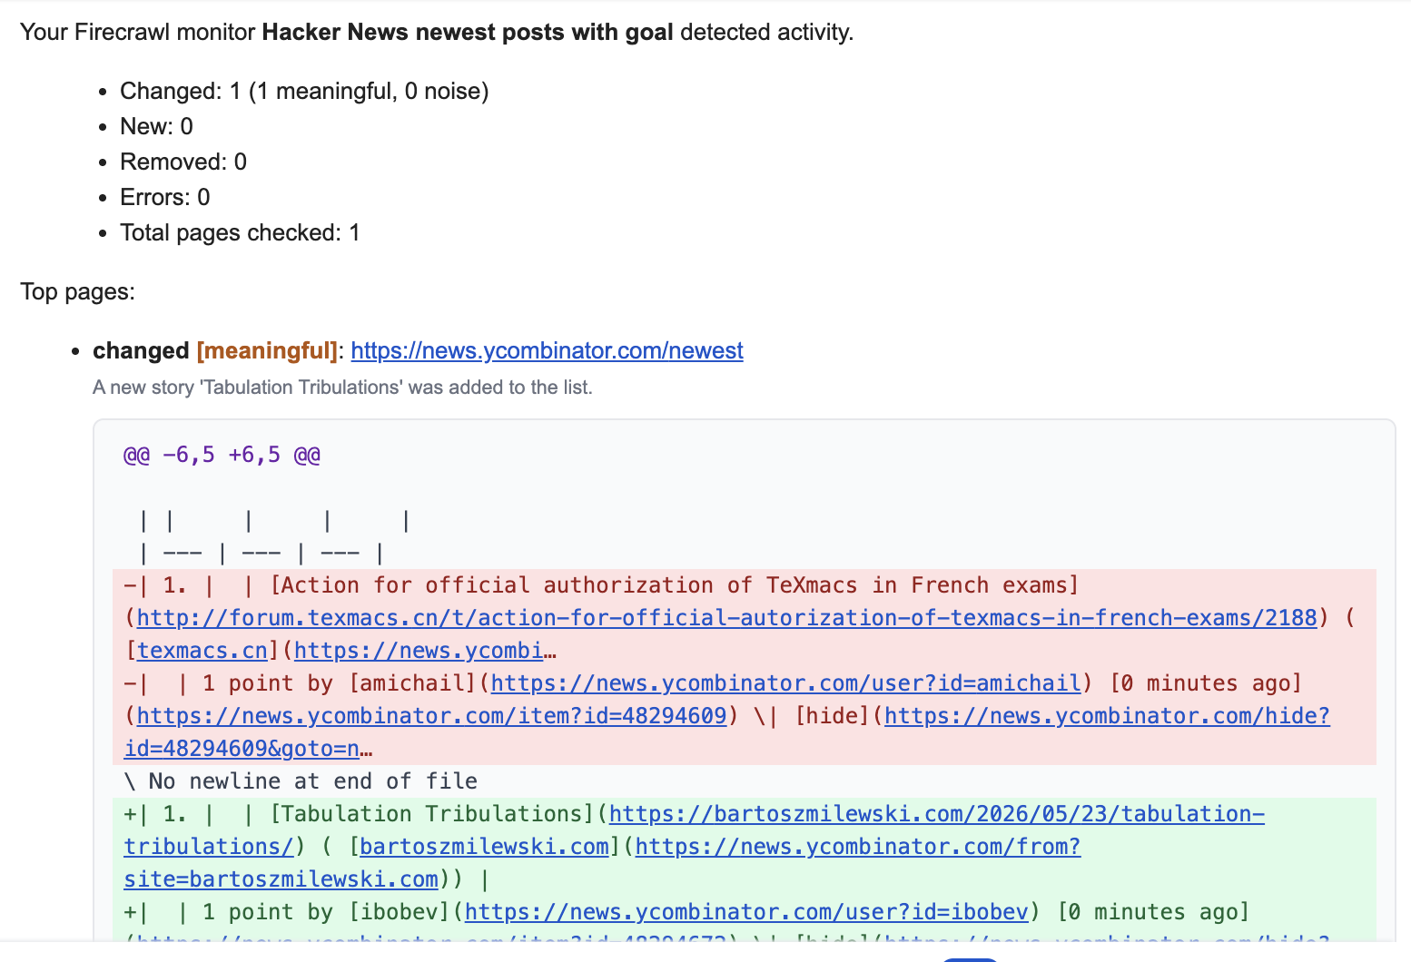Open the news.ycombinator.com/newest page link
The width and height of the screenshot is (1411, 962).
(x=547, y=351)
